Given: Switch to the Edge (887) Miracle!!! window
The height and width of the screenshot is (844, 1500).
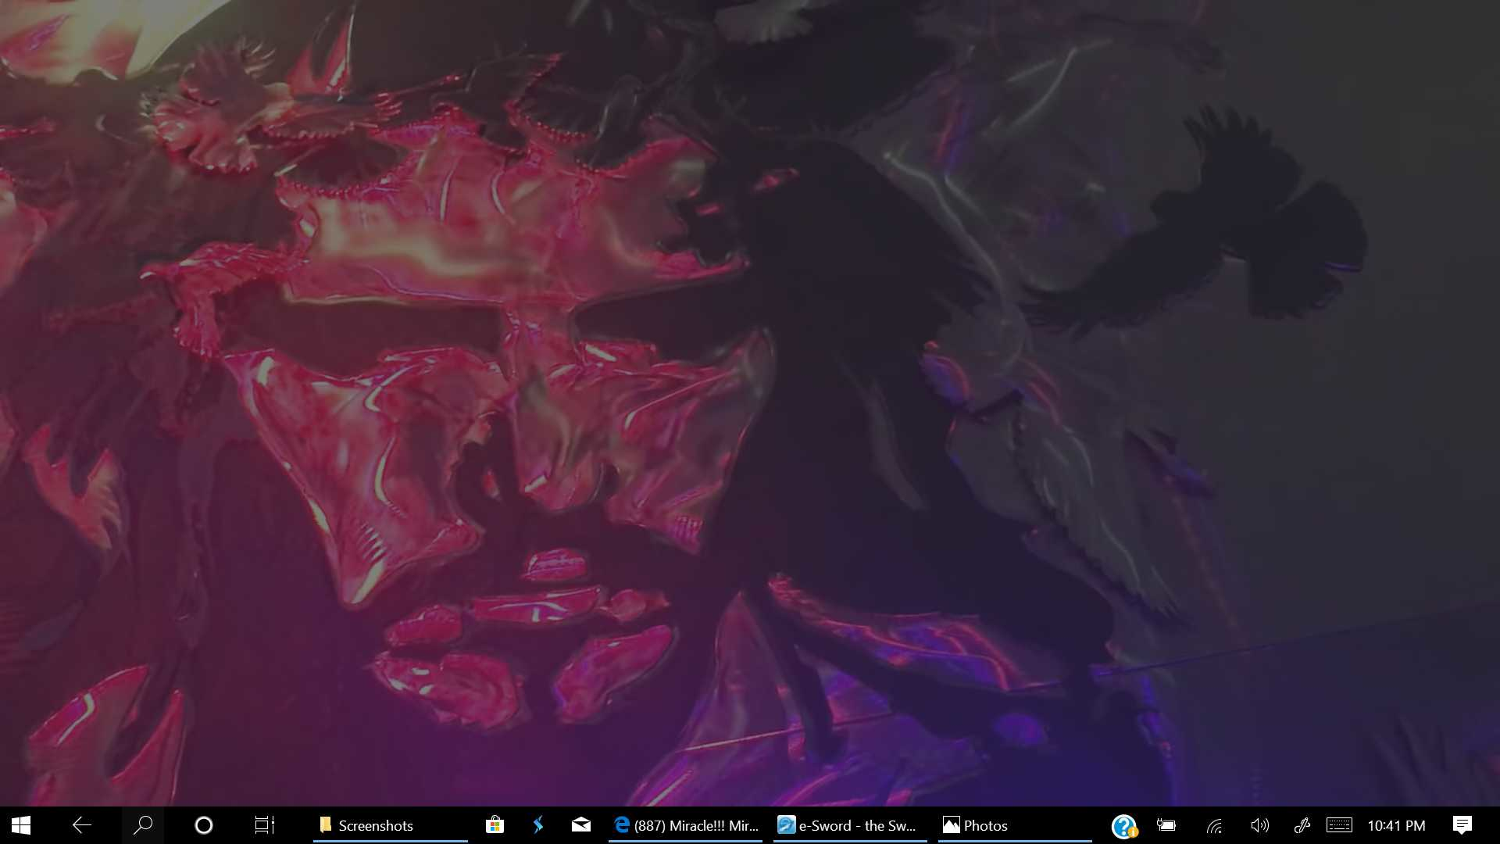Looking at the screenshot, I should (x=686, y=825).
